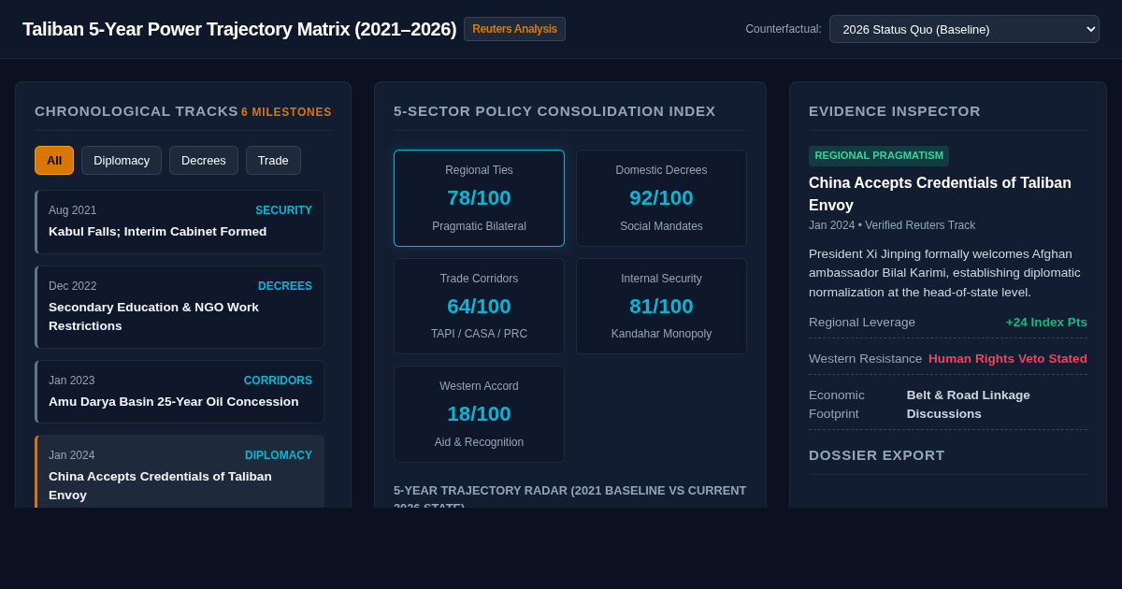Click the 6 MILESTONES counter label
This screenshot has height=589, width=1122.
(x=286, y=112)
